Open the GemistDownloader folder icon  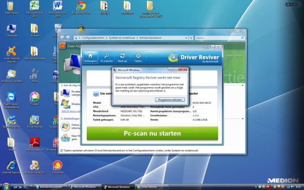(x=34, y=53)
